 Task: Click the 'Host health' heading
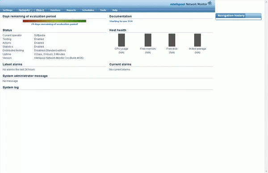point(118,30)
